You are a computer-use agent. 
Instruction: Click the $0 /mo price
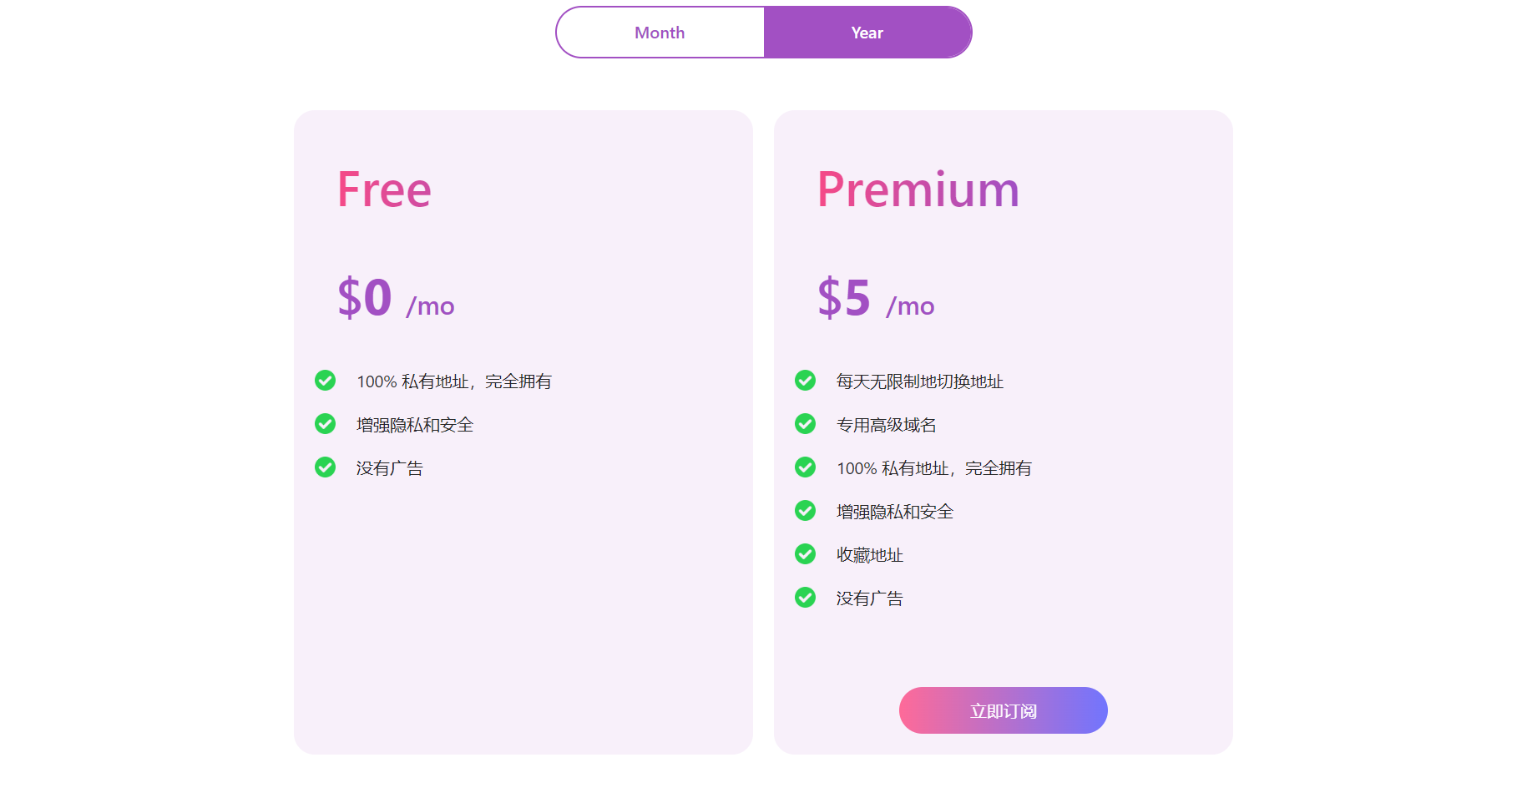pyautogui.click(x=395, y=299)
